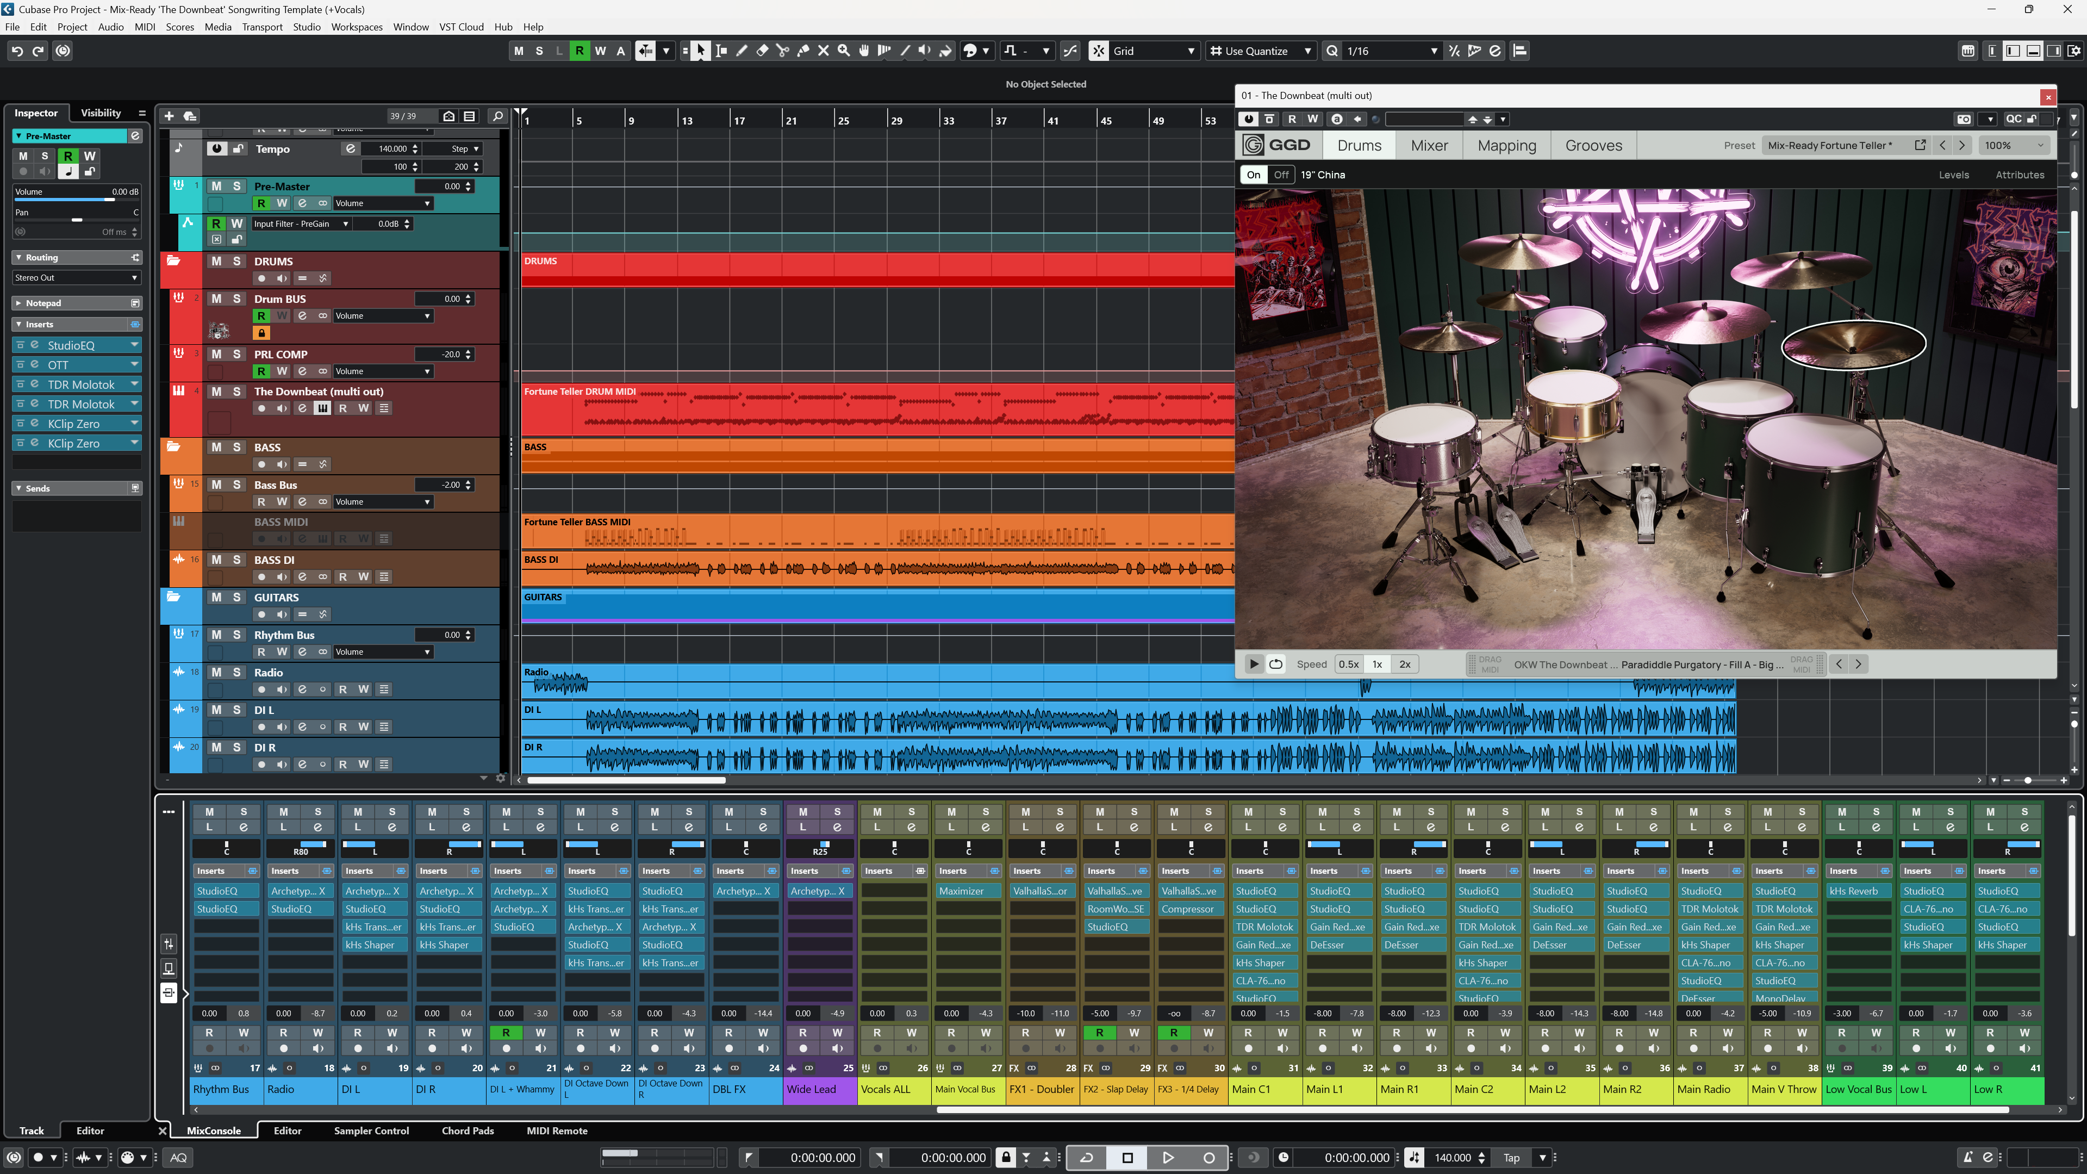Select the Draw tool
This screenshot has height=1174, width=2087.
coord(742,50)
